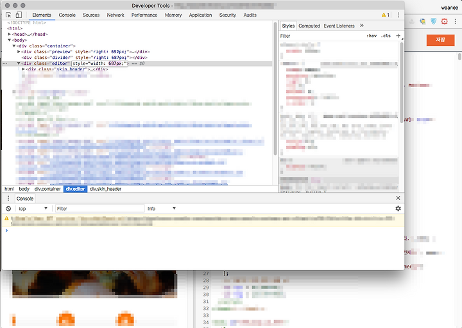This screenshot has width=462, height=328.
Task: Click the waanee profile name
Action: pyautogui.click(x=450, y=8)
